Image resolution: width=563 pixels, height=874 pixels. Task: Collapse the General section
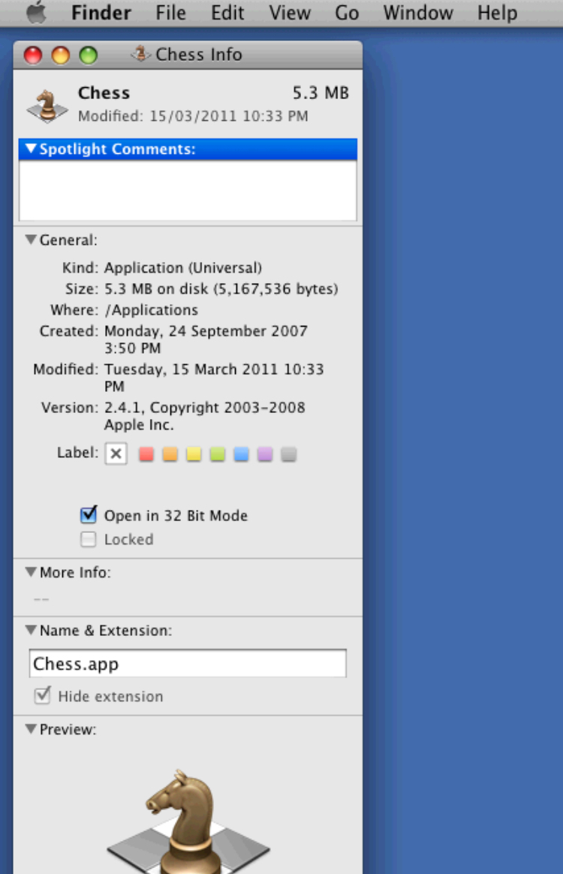point(31,240)
